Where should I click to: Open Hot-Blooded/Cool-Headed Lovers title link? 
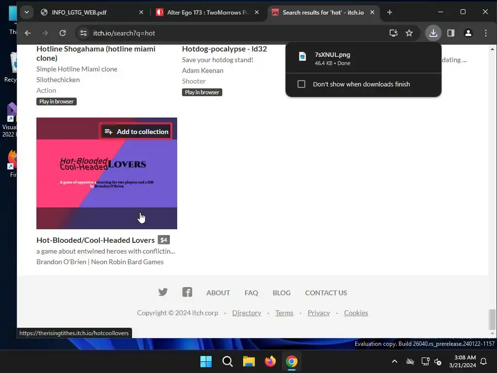(96, 240)
